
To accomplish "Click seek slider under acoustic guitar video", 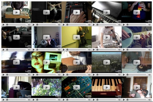I will [x=76, y=75].
